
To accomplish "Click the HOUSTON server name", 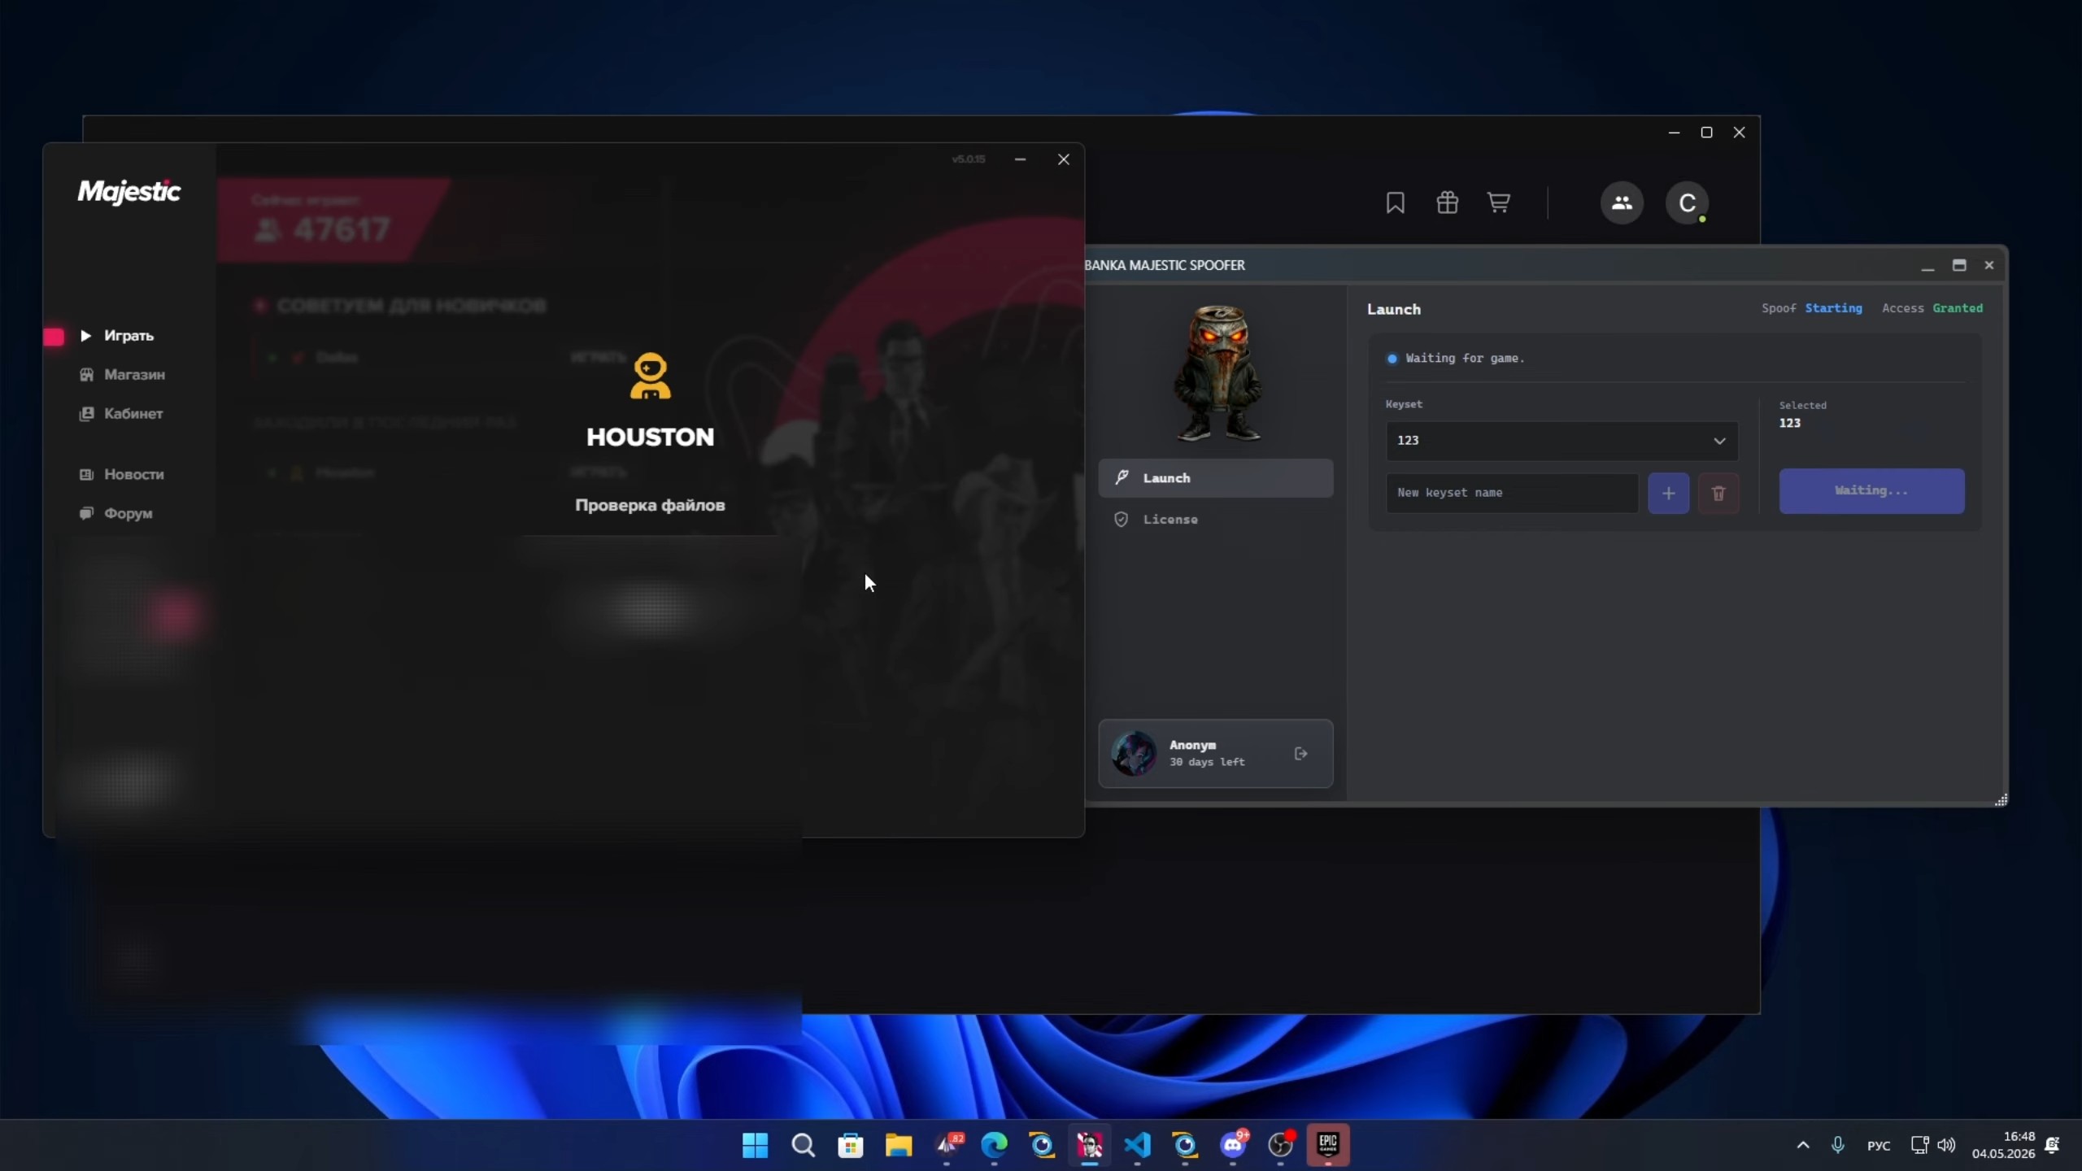I will tap(651, 437).
